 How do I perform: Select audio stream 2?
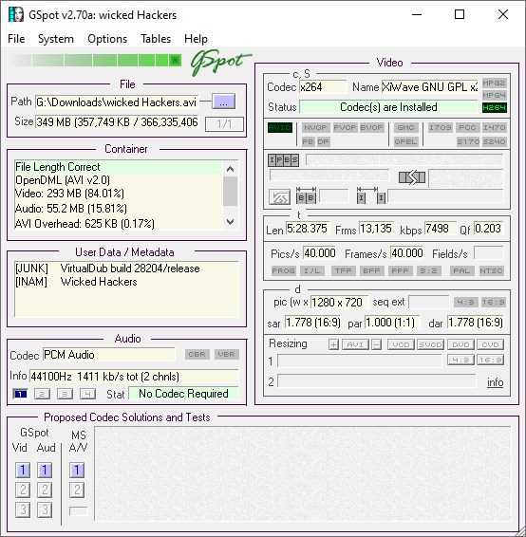click(x=42, y=394)
